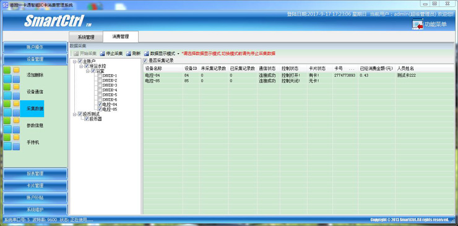Check the SWJK-1 device checkbox
Viewport: 458px width, 226px height.
click(100, 75)
